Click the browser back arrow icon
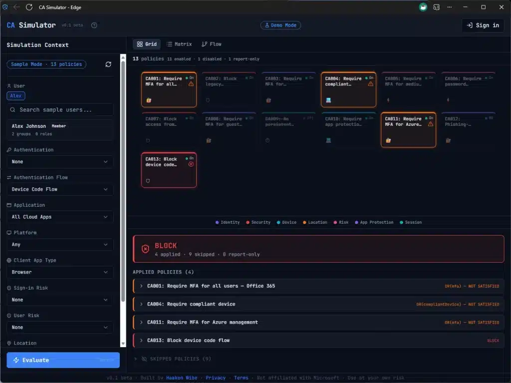511x383 pixels. 17,7
